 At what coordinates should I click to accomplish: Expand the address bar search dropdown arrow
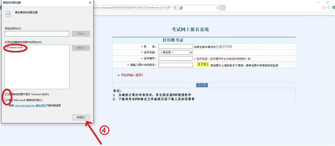(x=172, y=7)
